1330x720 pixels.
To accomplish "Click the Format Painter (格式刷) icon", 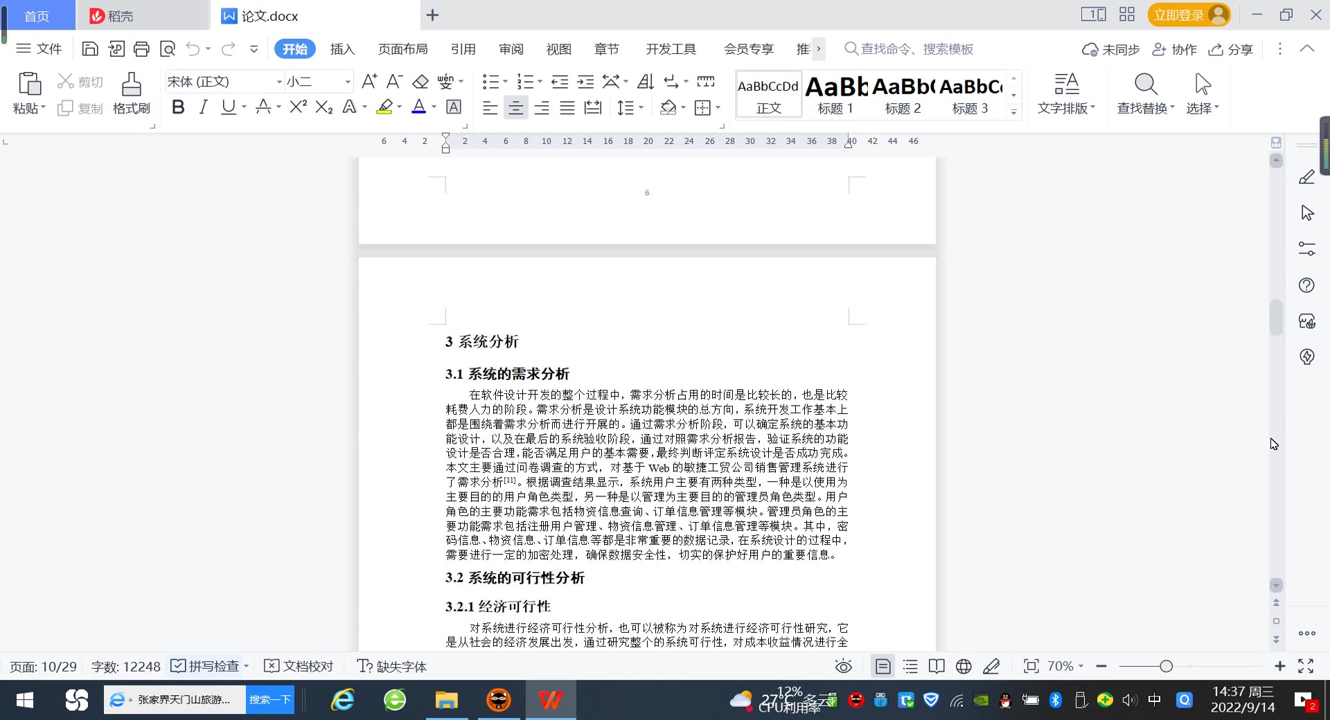I will point(131,93).
